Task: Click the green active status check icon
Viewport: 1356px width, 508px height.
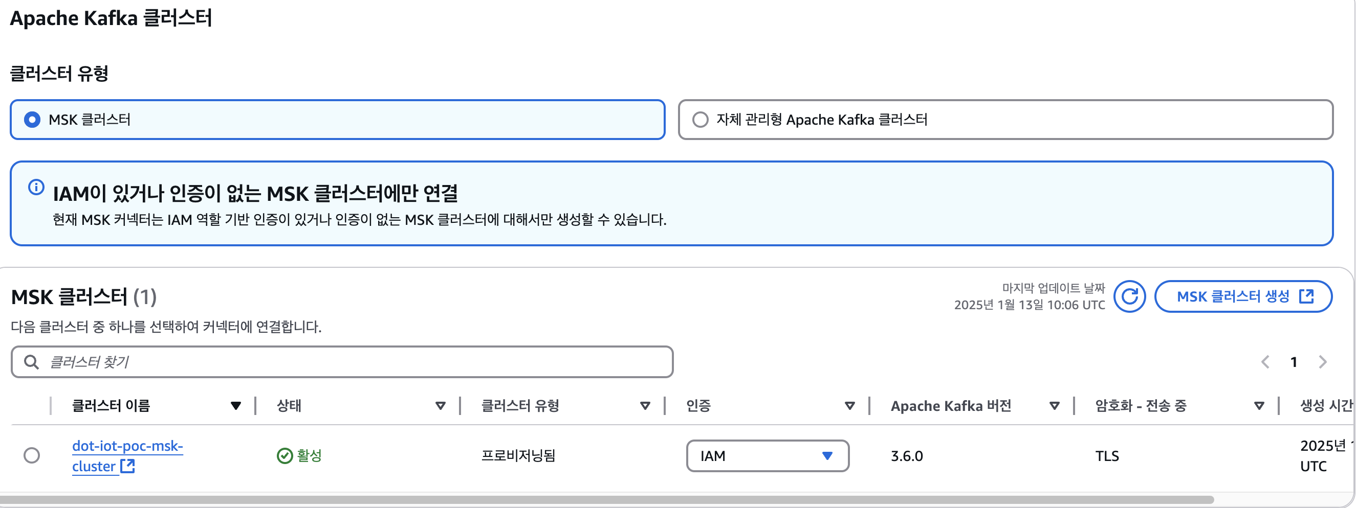Action: (285, 455)
